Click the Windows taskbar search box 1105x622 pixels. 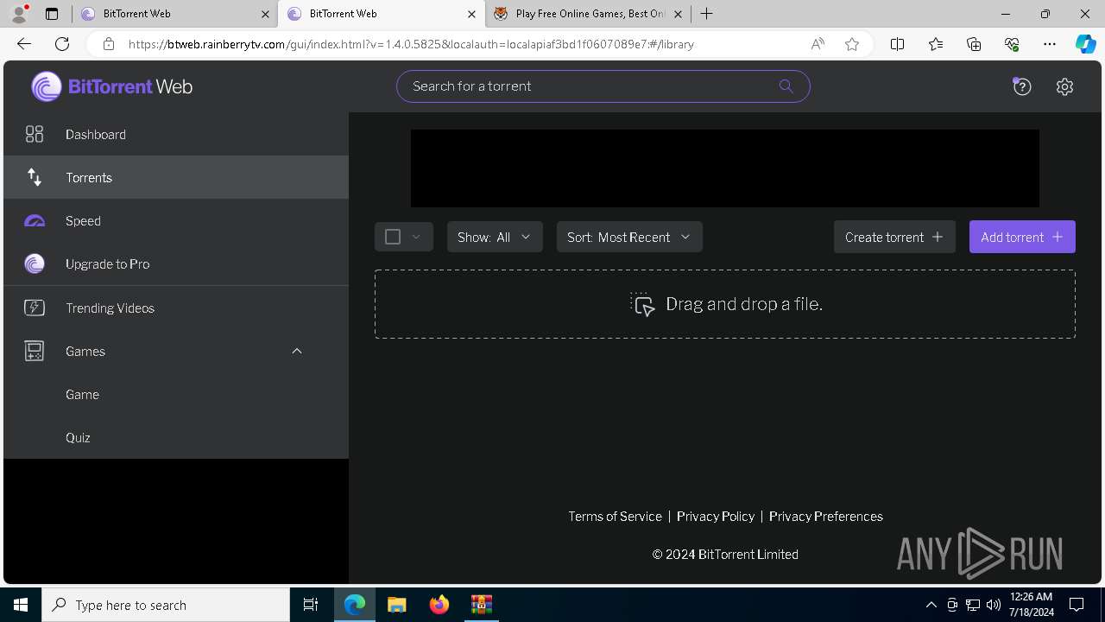click(166, 605)
